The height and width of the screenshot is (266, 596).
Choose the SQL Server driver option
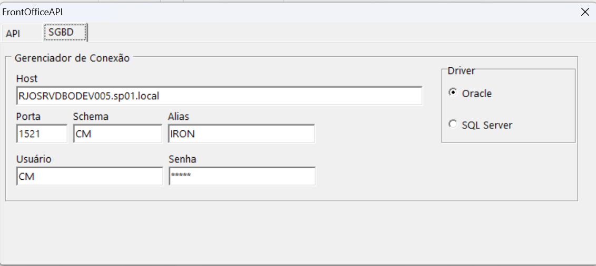[453, 124]
